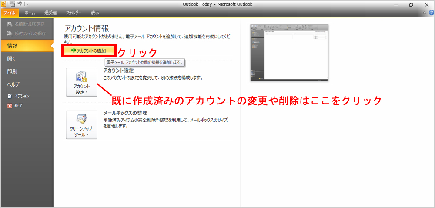Click the Undo arrow in quick access toolbar

click(20, 4)
